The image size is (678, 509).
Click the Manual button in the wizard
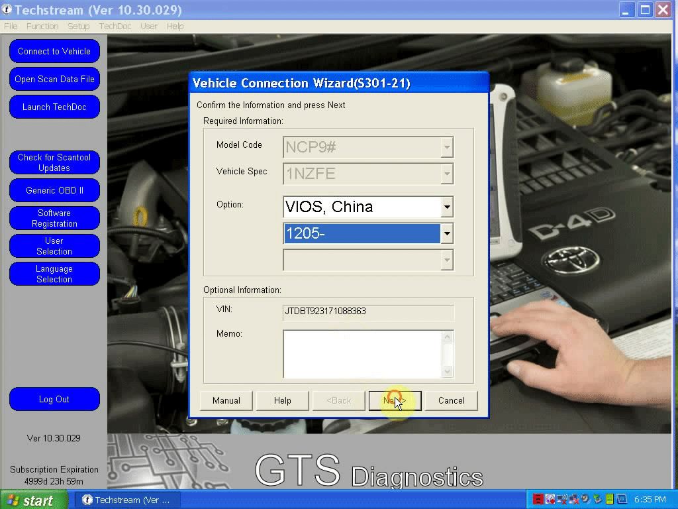[x=226, y=401]
